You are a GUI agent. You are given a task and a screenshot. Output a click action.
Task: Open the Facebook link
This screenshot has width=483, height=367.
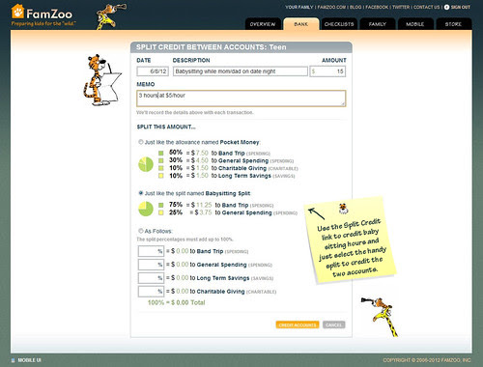pyautogui.click(x=377, y=7)
